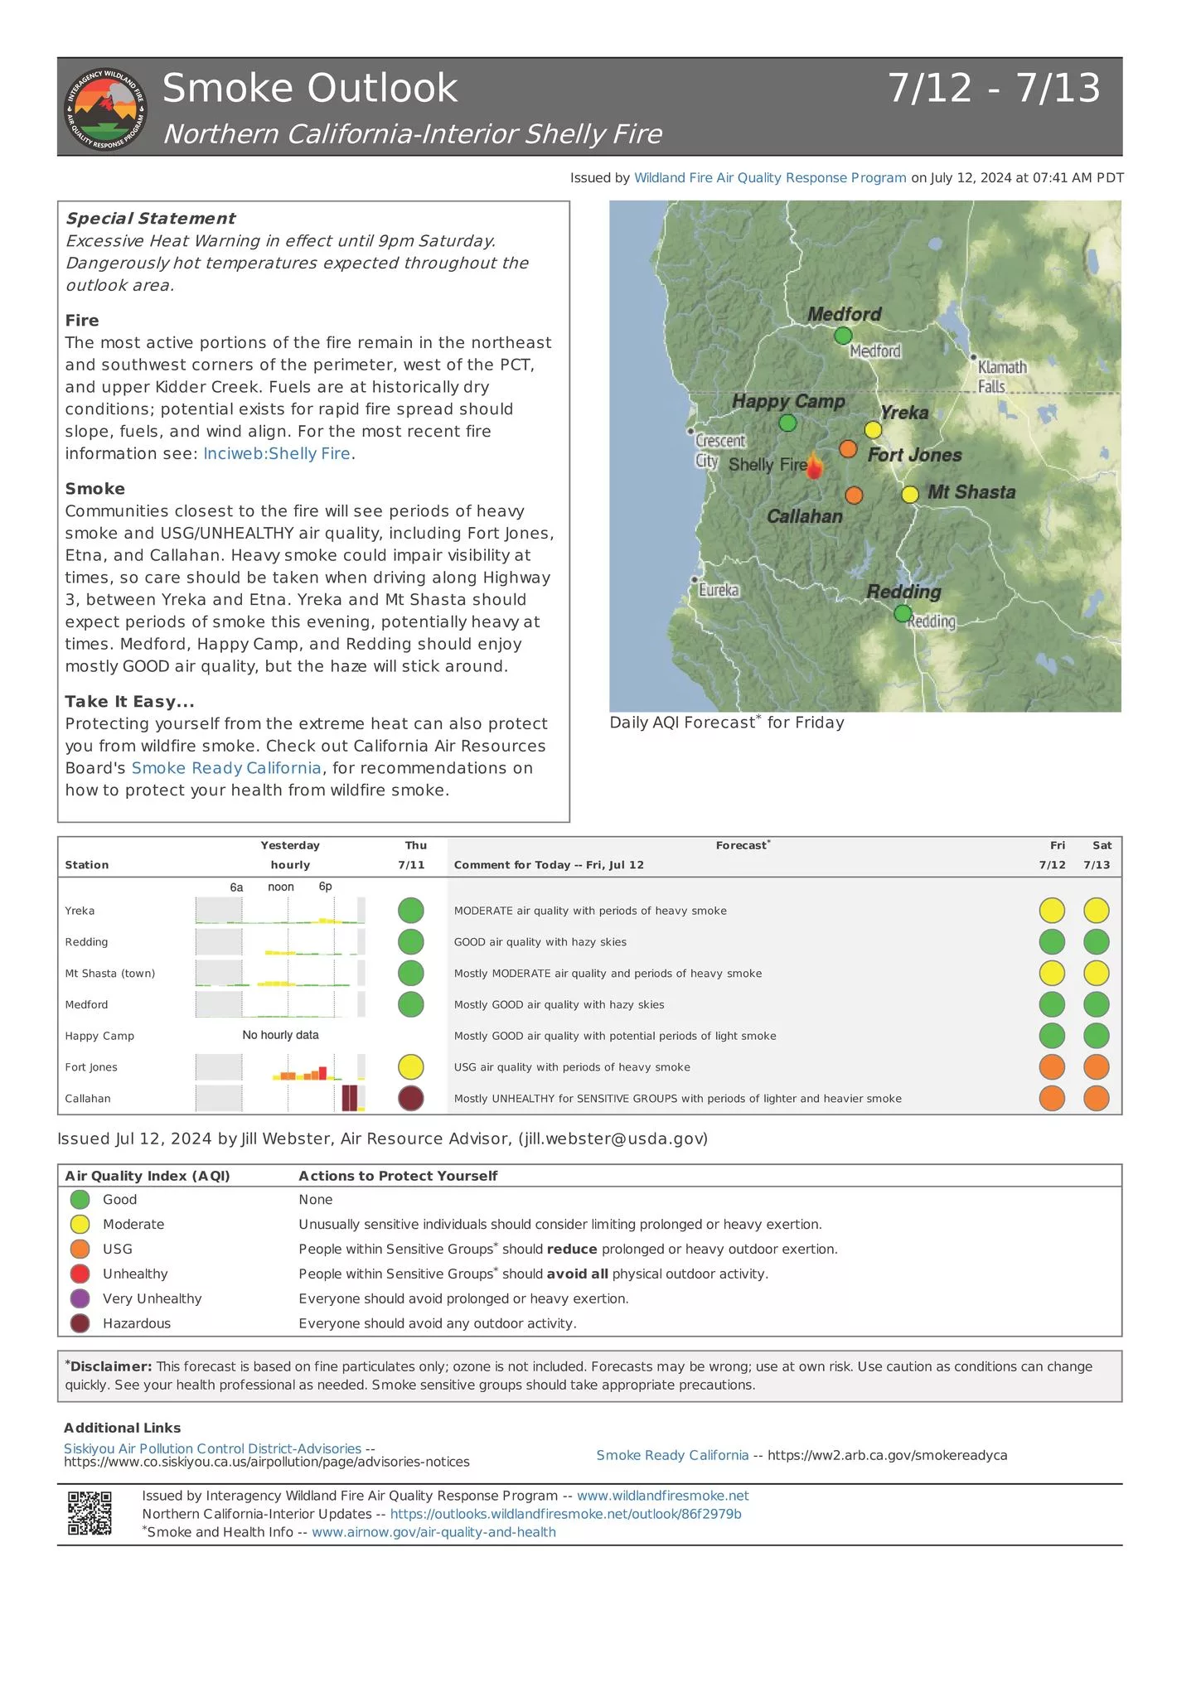Viewport: 1201px width, 1697px height.
Task: Open Siskiyou Air Pollution Control District-Advisories link
Action: tap(212, 1448)
